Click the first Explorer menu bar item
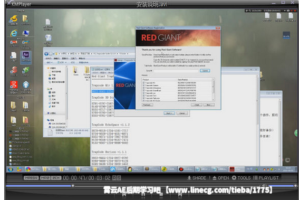Viewport: 299px width, 200px height. pos(49,59)
